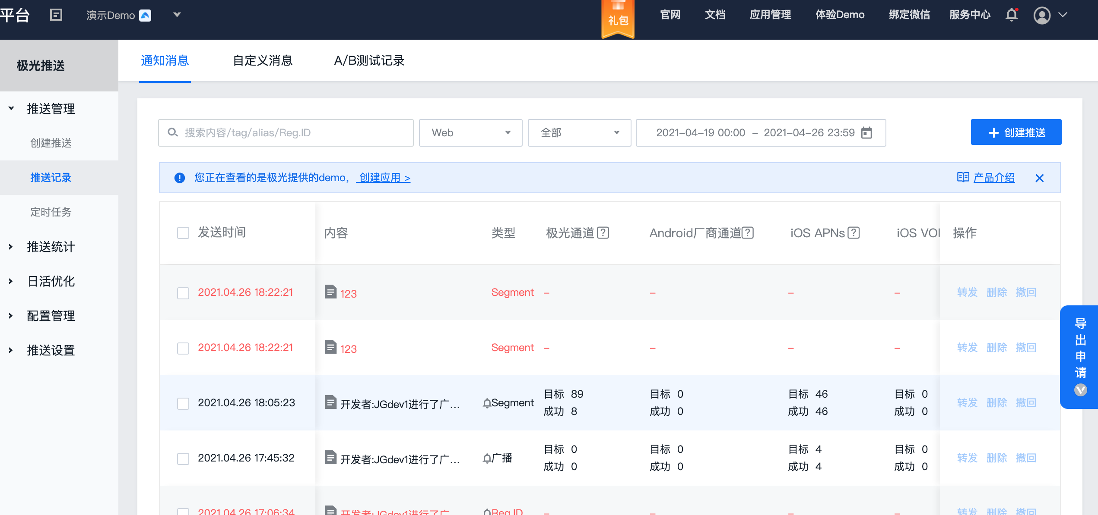Toggle the sidebar collapse icon
This screenshot has height=515, width=1098.
(56, 15)
